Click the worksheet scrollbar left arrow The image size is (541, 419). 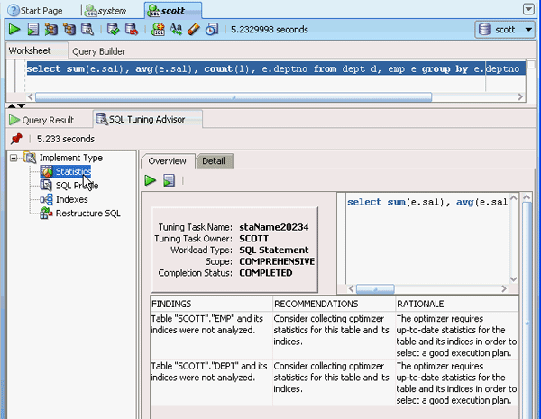pyautogui.click(x=31, y=97)
